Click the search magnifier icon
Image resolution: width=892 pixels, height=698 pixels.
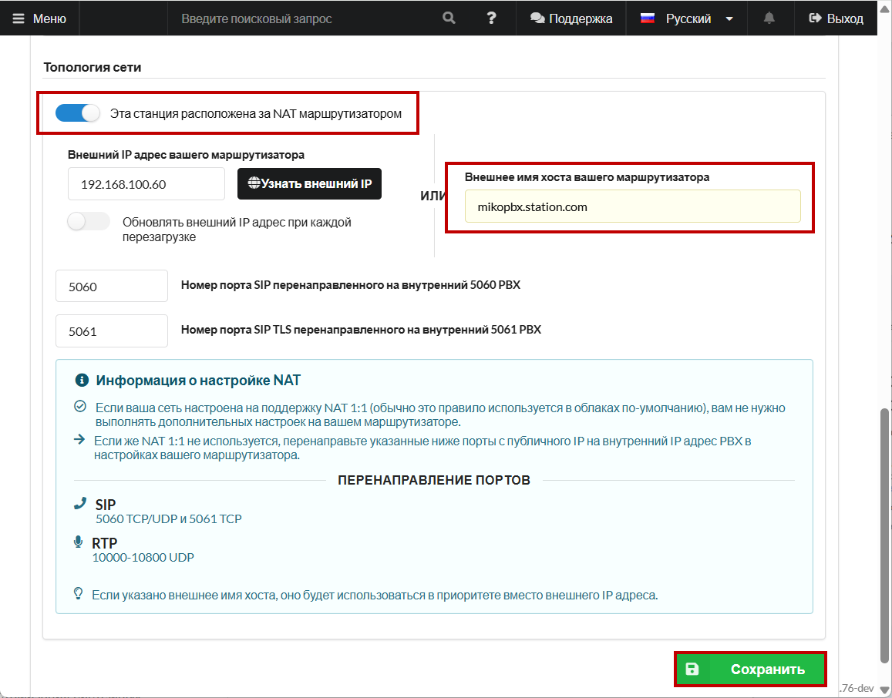click(x=449, y=18)
